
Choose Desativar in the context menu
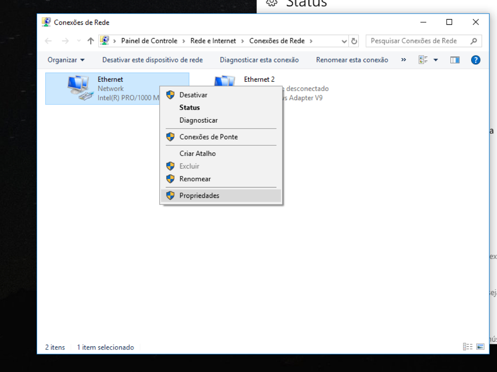[x=221, y=95]
